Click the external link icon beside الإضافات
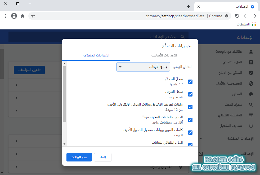 (201, 154)
